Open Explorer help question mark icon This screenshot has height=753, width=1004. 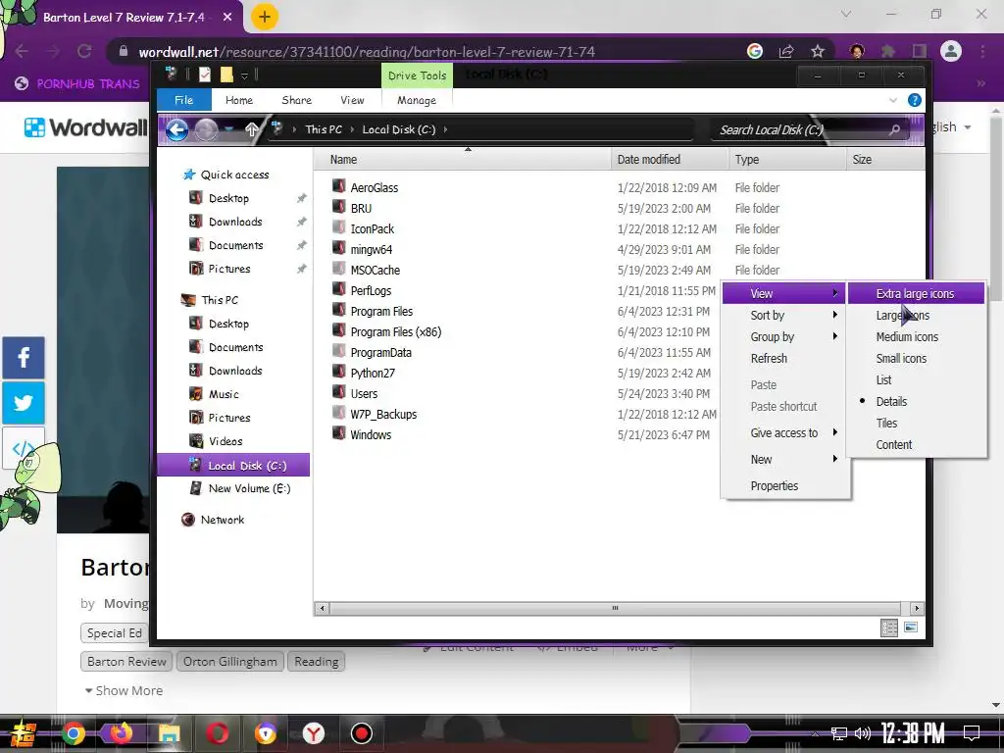(915, 100)
